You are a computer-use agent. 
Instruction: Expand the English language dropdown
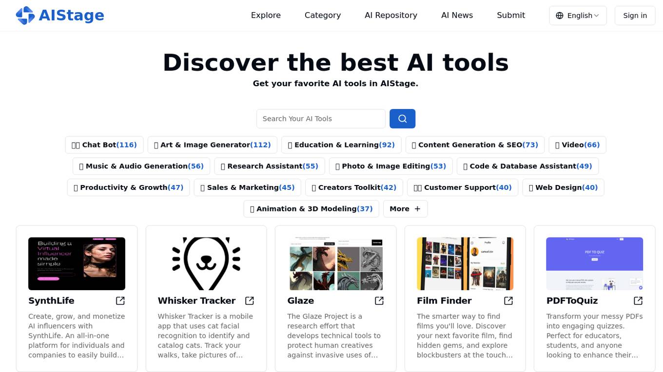click(x=578, y=16)
